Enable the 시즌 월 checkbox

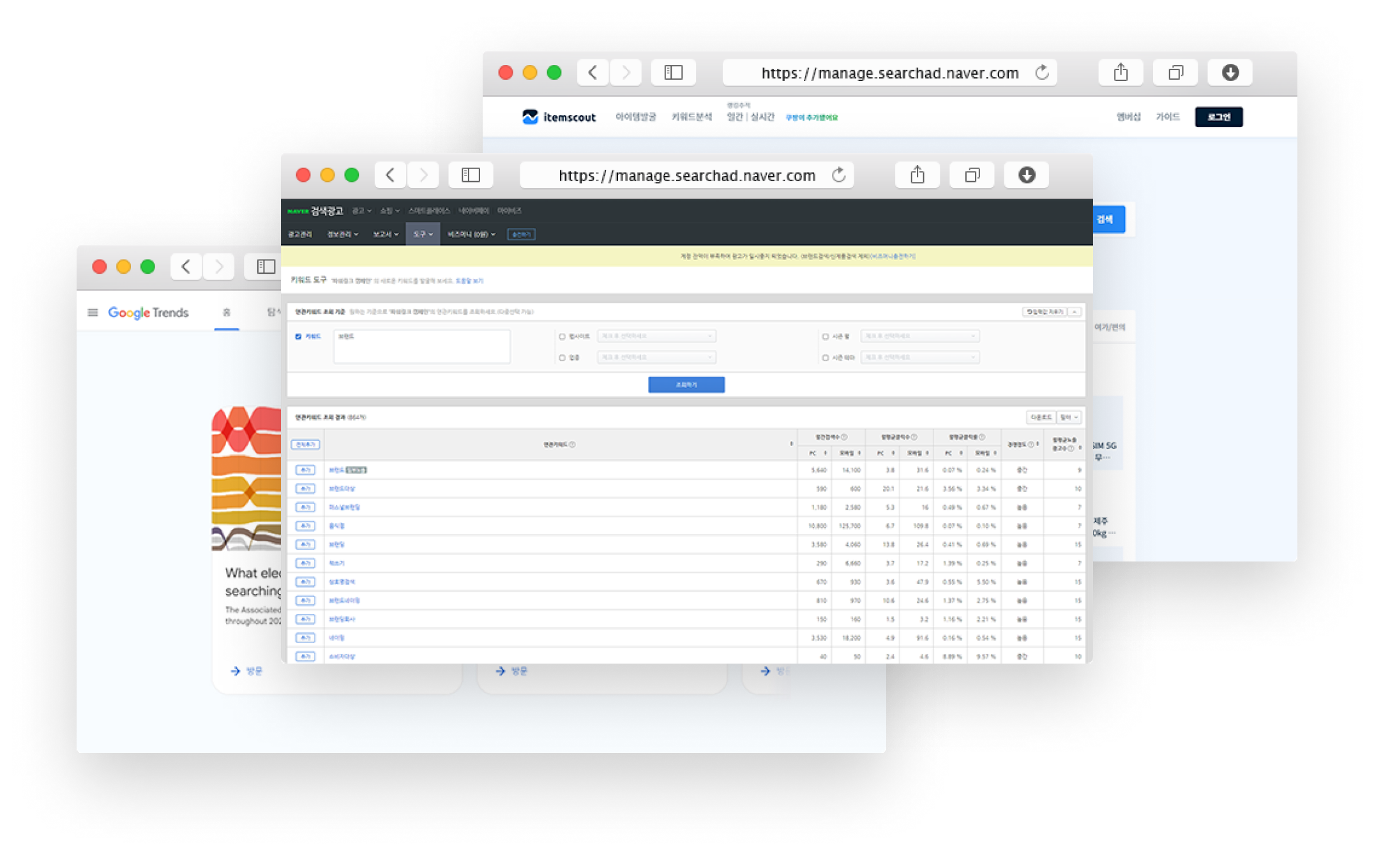pyautogui.click(x=826, y=336)
